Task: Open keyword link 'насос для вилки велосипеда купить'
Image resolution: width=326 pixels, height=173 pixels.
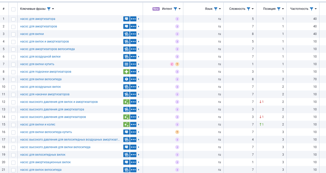Action: coord(46,132)
